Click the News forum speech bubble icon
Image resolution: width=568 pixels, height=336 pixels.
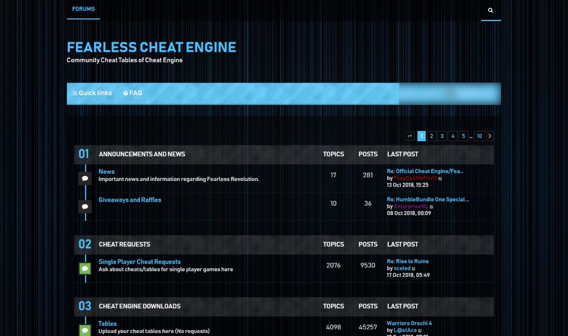[x=85, y=179]
